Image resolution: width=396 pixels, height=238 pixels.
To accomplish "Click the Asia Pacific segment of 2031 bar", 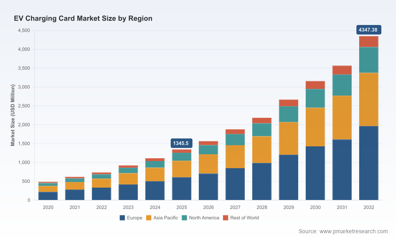I will [x=342, y=117].
